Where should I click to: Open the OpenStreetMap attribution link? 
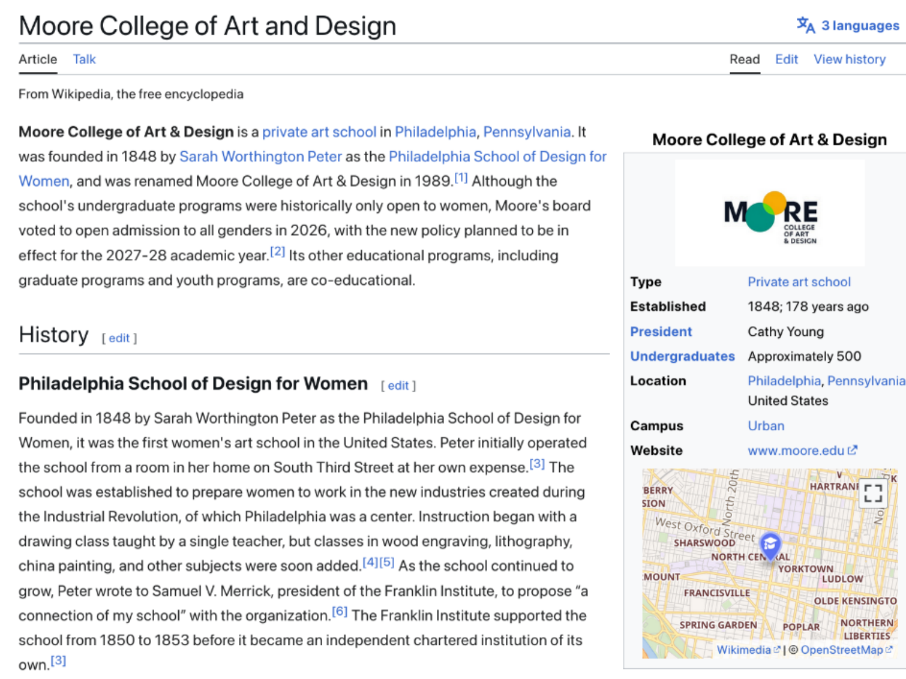841,650
